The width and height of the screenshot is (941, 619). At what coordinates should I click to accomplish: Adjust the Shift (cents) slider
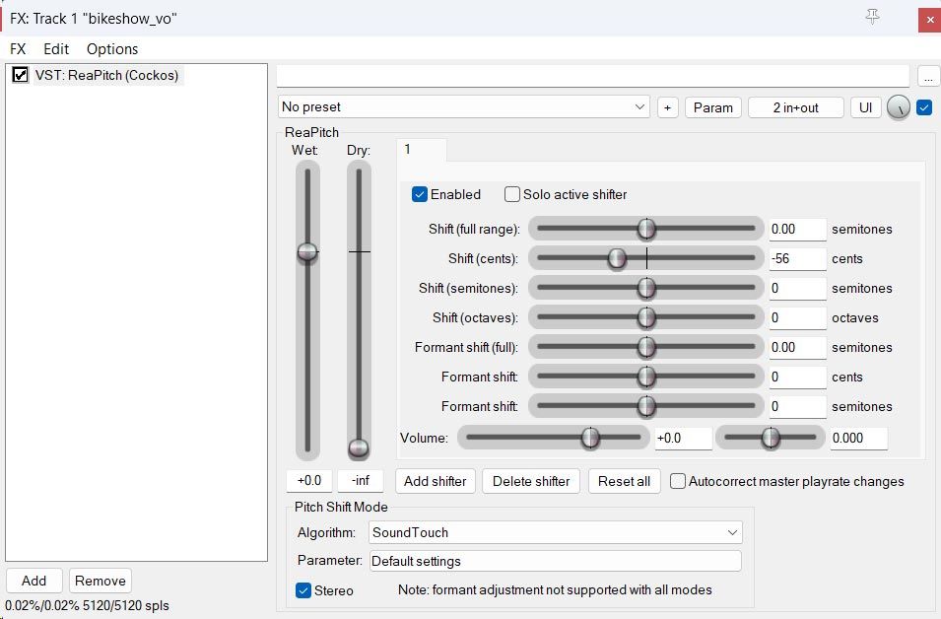click(x=618, y=258)
